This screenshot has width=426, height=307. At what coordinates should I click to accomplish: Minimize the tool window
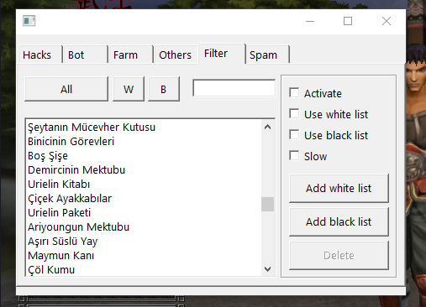tap(310, 21)
